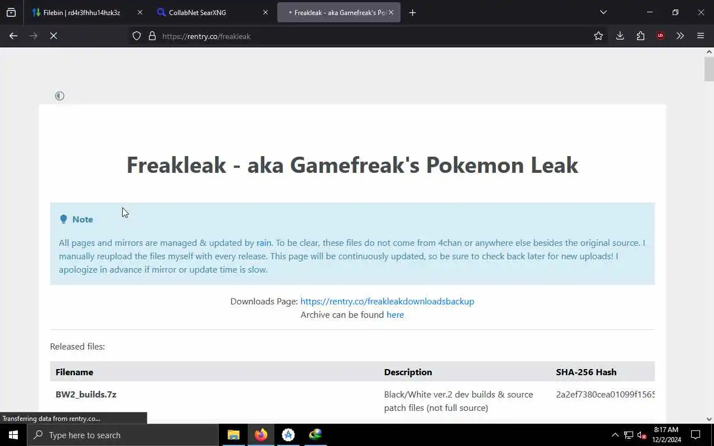Image resolution: width=714 pixels, height=446 pixels.
Task: Open the notification center icon
Action: tap(696, 435)
